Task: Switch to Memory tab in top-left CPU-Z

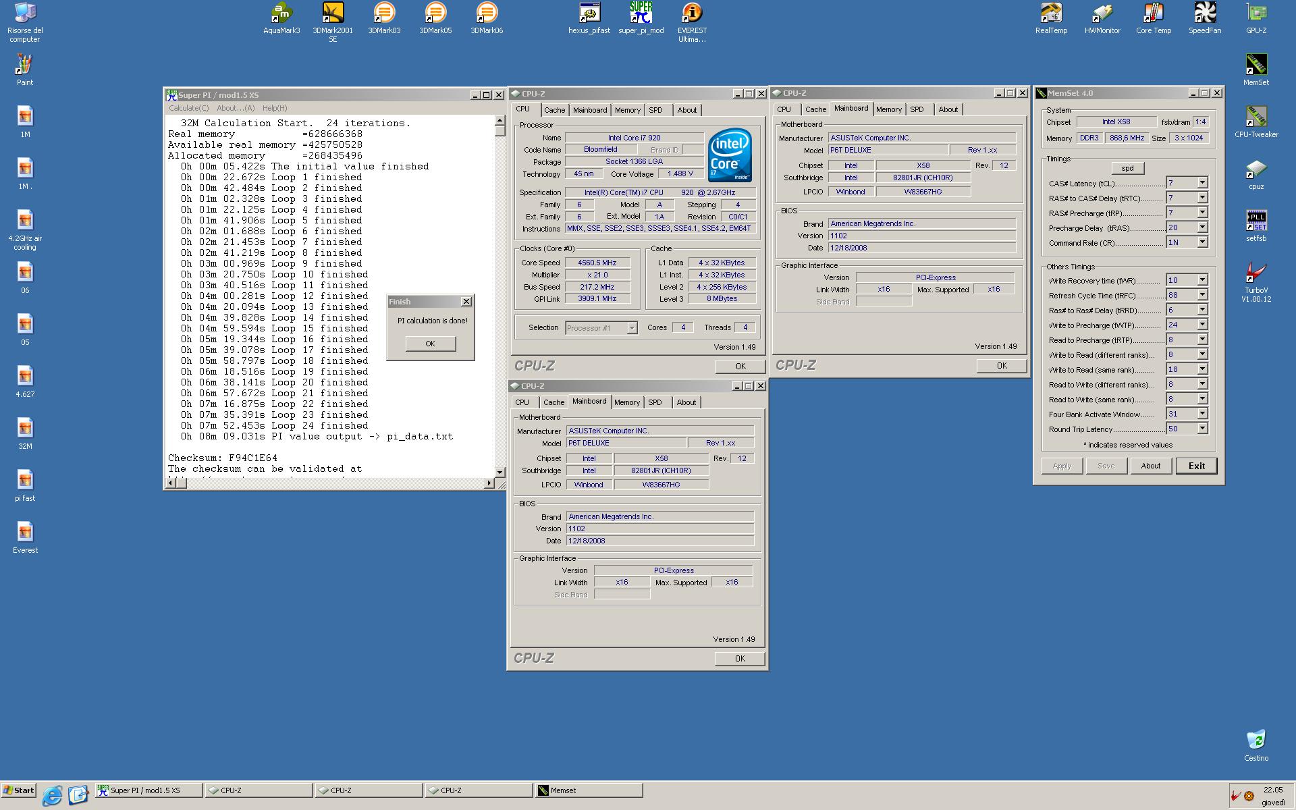Action: (x=627, y=110)
